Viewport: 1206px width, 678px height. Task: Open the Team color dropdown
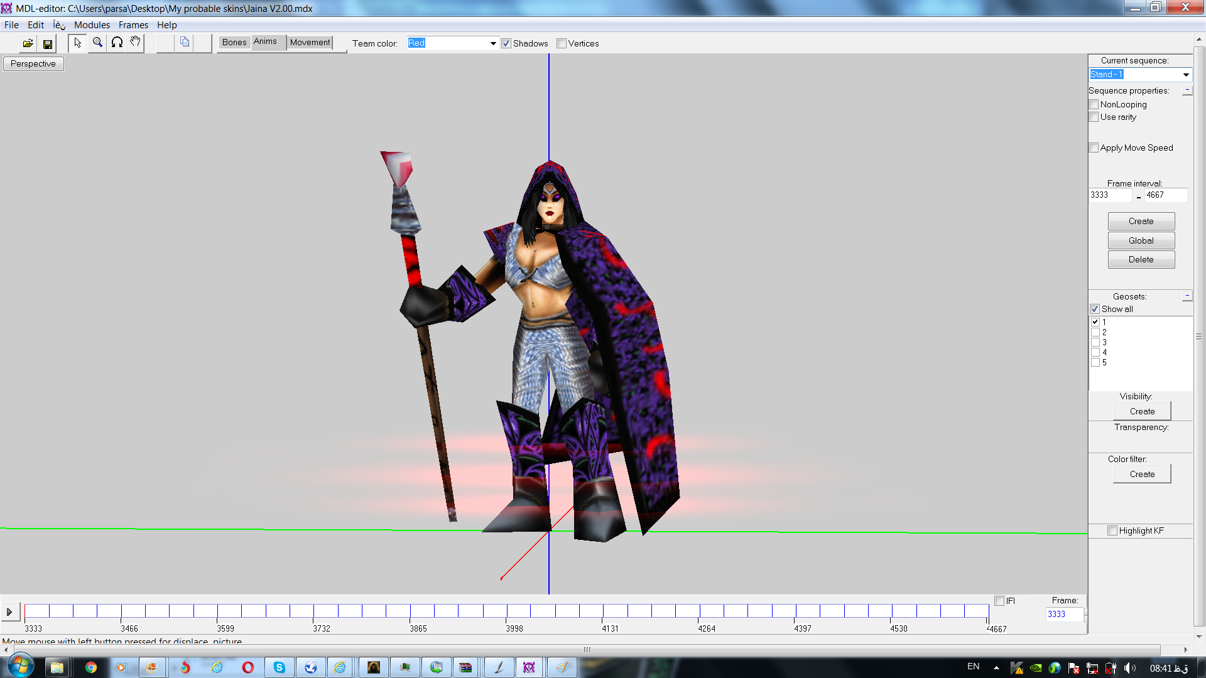coord(493,43)
